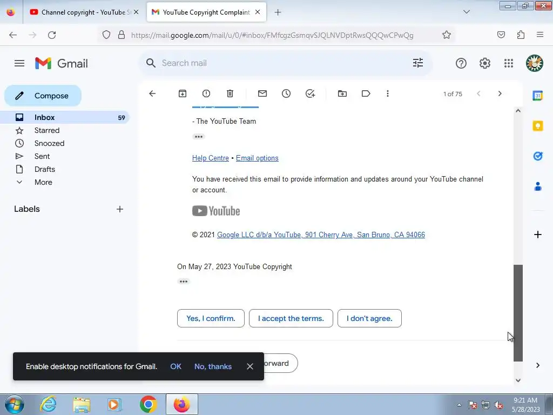
Task: List all tabs dropdown arrow
Action: (x=466, y=12)
